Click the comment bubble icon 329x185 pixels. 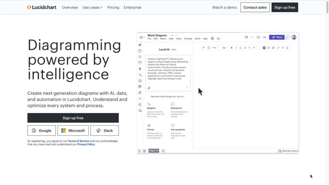pos(246,37)
